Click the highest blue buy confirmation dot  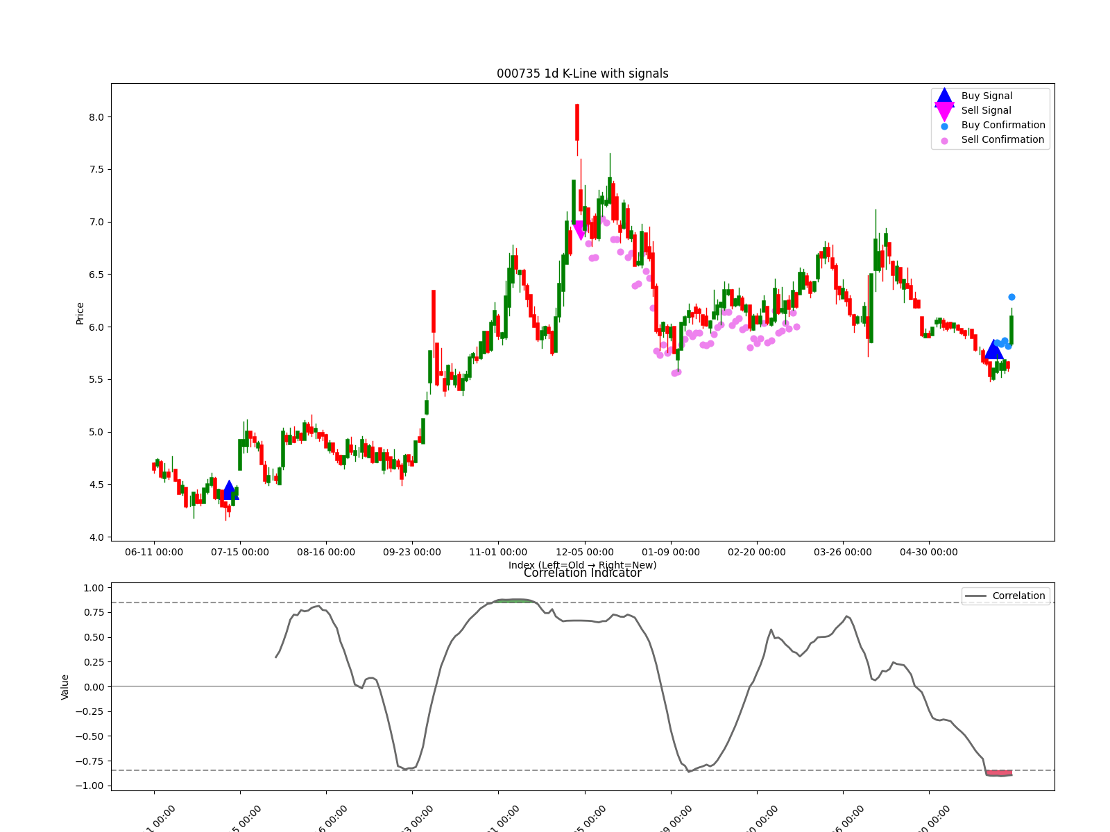pyautogui.click(x=1011, y=297)
